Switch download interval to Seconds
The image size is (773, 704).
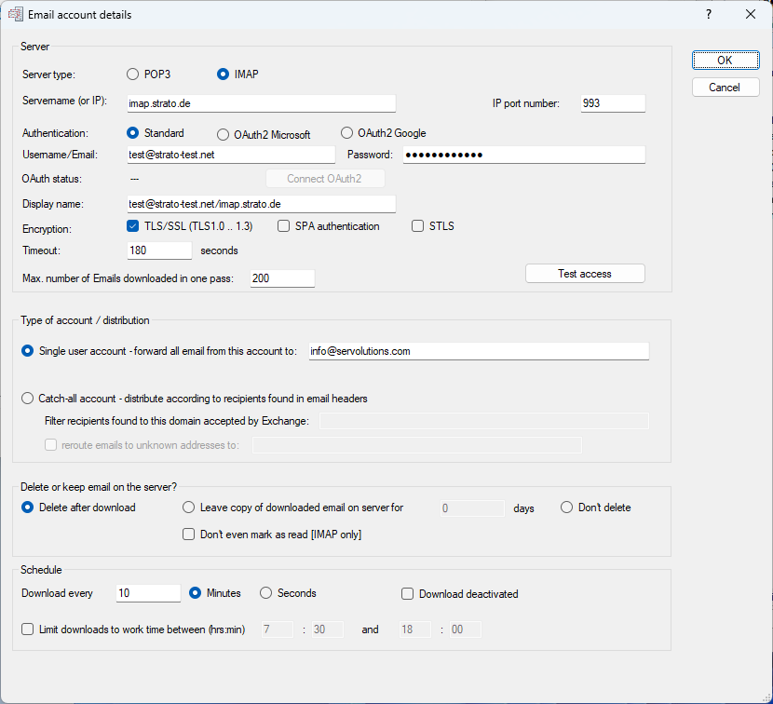coord(265,593)
